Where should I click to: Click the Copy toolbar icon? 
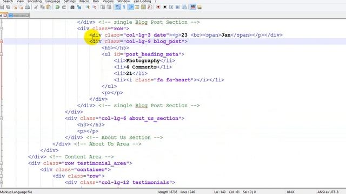coord(42,7)
